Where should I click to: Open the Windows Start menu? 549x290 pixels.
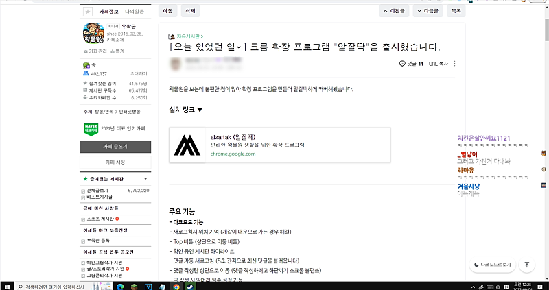coord(7,287)
